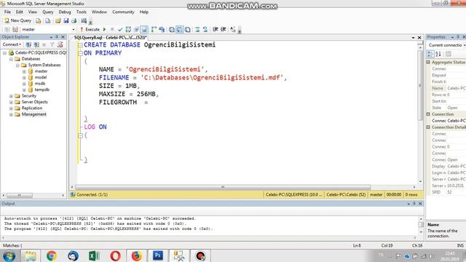Click the Alphabetical sort icon in Properties
The height and width of the screenshot is (262, 466).
438,54
